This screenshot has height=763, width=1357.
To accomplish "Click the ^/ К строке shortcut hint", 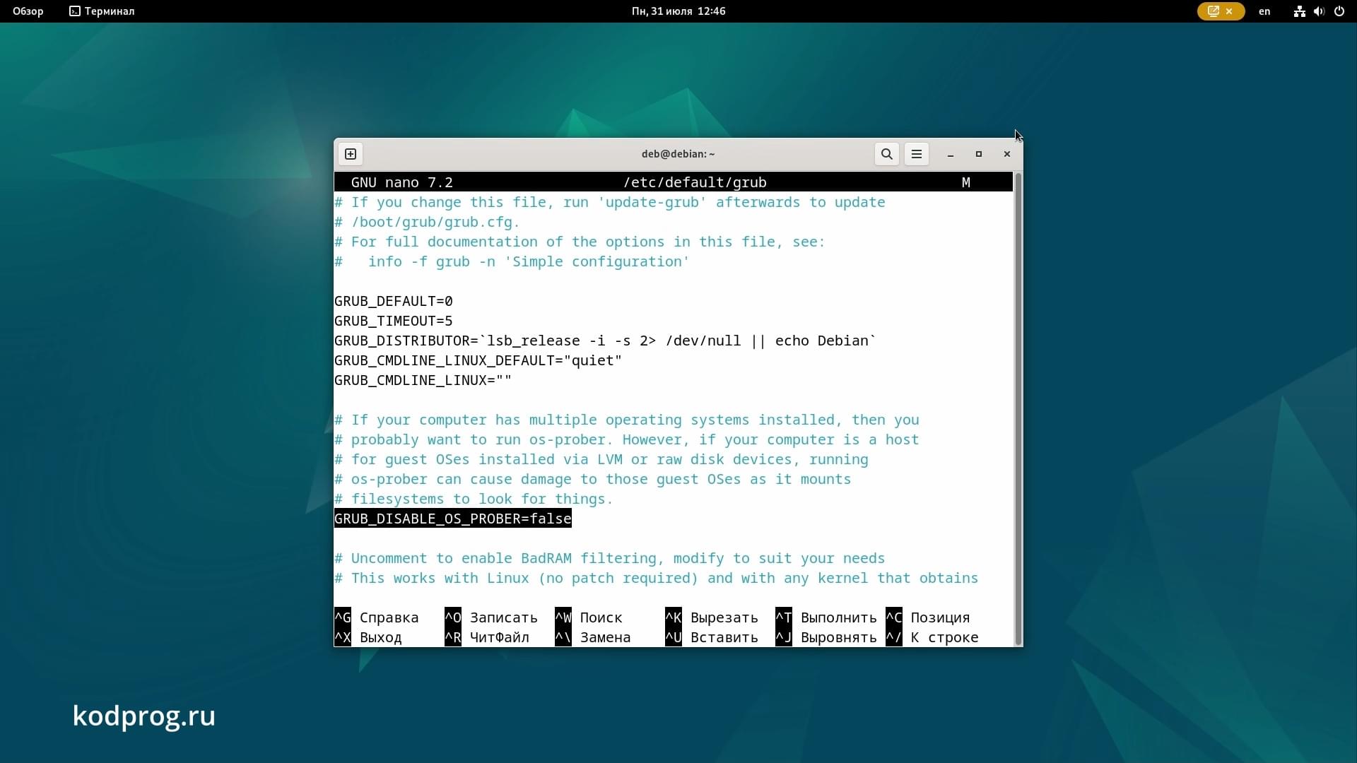I will (x=932, y=637).
